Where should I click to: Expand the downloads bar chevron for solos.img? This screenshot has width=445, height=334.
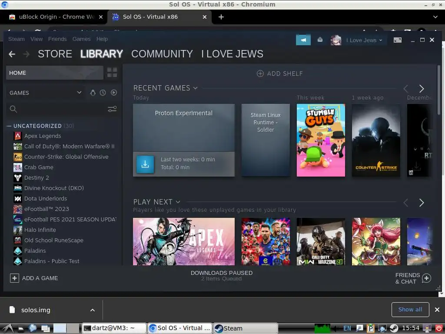[93, 310]
